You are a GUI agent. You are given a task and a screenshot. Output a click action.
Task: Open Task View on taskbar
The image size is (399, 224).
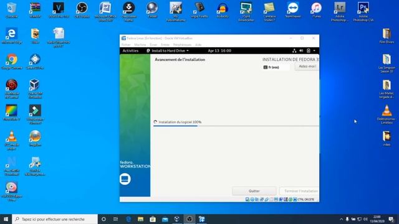tap(115, 219)
